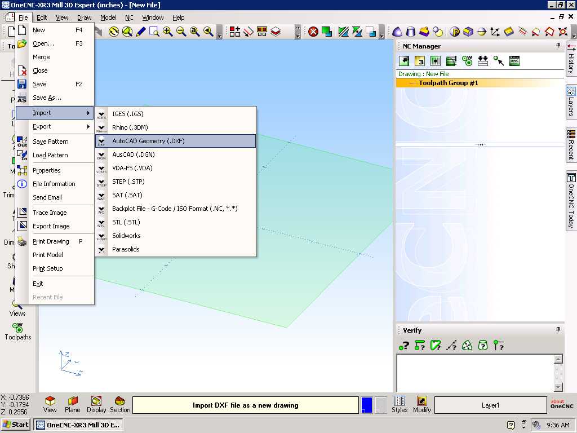The image size is (577, 433).
Task: Click the Windows Start button
Action: (15, 425)
